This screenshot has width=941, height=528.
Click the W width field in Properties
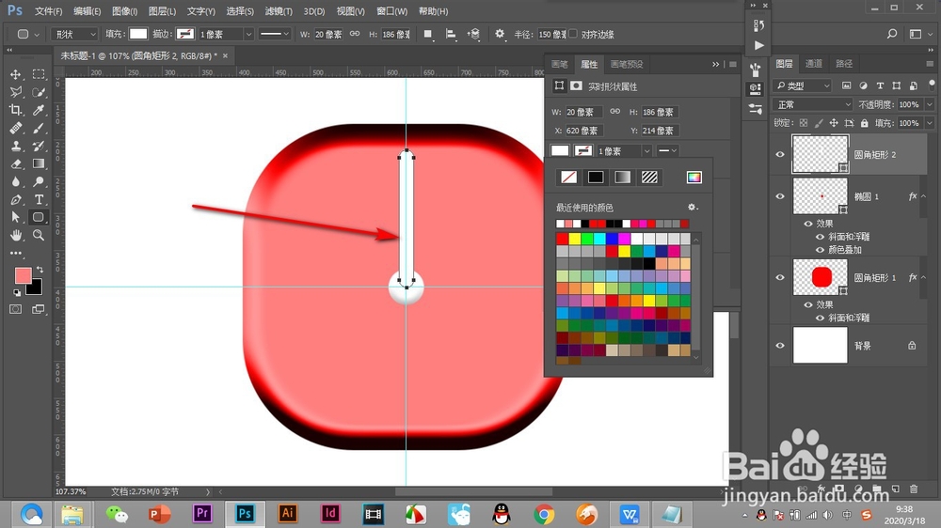coord(583,112)
